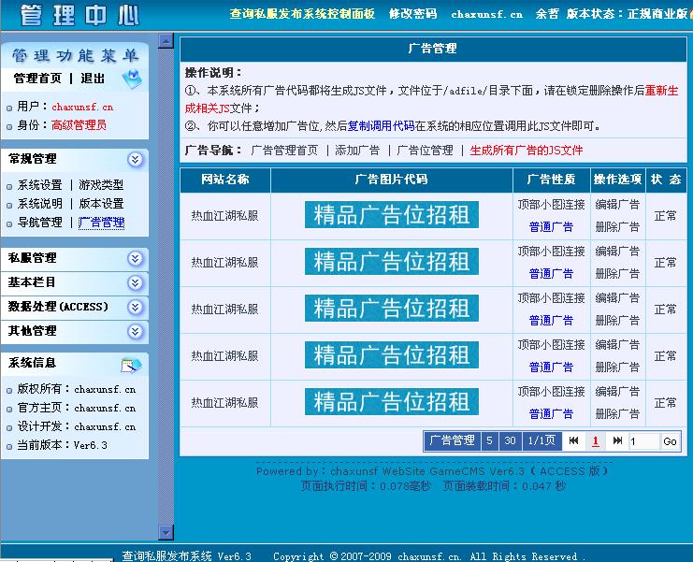
Task: Go to last page arrow icon
Action: [617, 440]
